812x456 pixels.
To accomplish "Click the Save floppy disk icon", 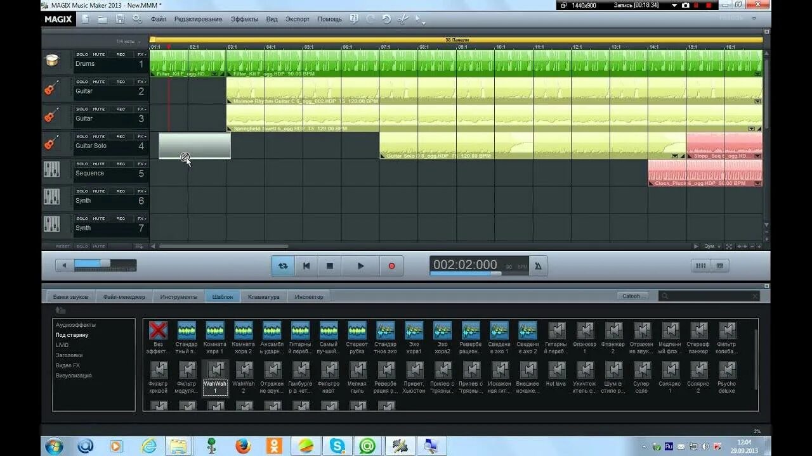I will [120, 19].
